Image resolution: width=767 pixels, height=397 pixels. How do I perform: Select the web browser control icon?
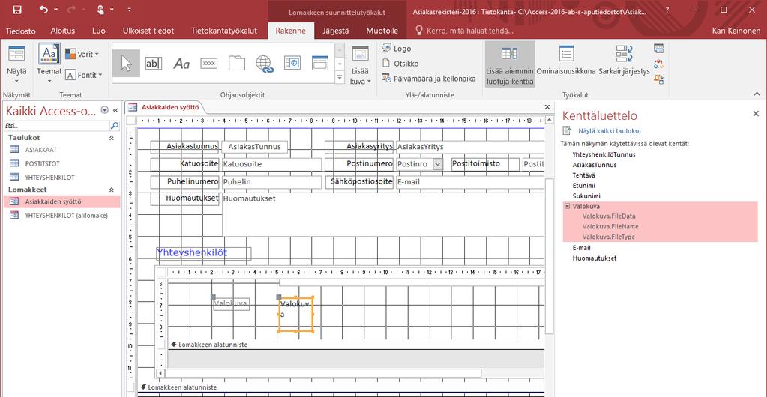click(x=292, y=63)
